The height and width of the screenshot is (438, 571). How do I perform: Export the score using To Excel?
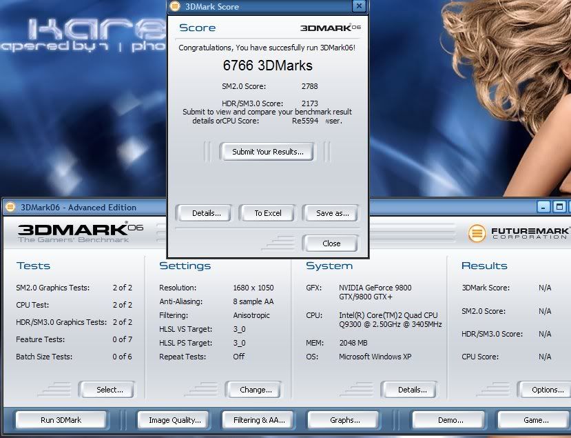(x=268, y=213)
